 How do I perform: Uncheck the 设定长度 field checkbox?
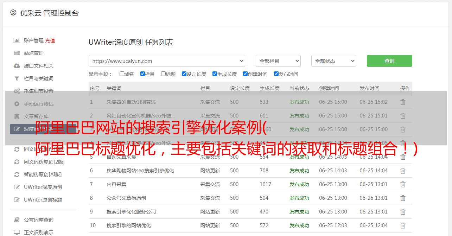[184, 74]
